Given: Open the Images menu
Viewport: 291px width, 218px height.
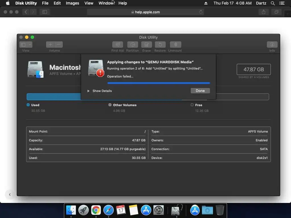Looking at the screenshot, I should coord(72,3).
